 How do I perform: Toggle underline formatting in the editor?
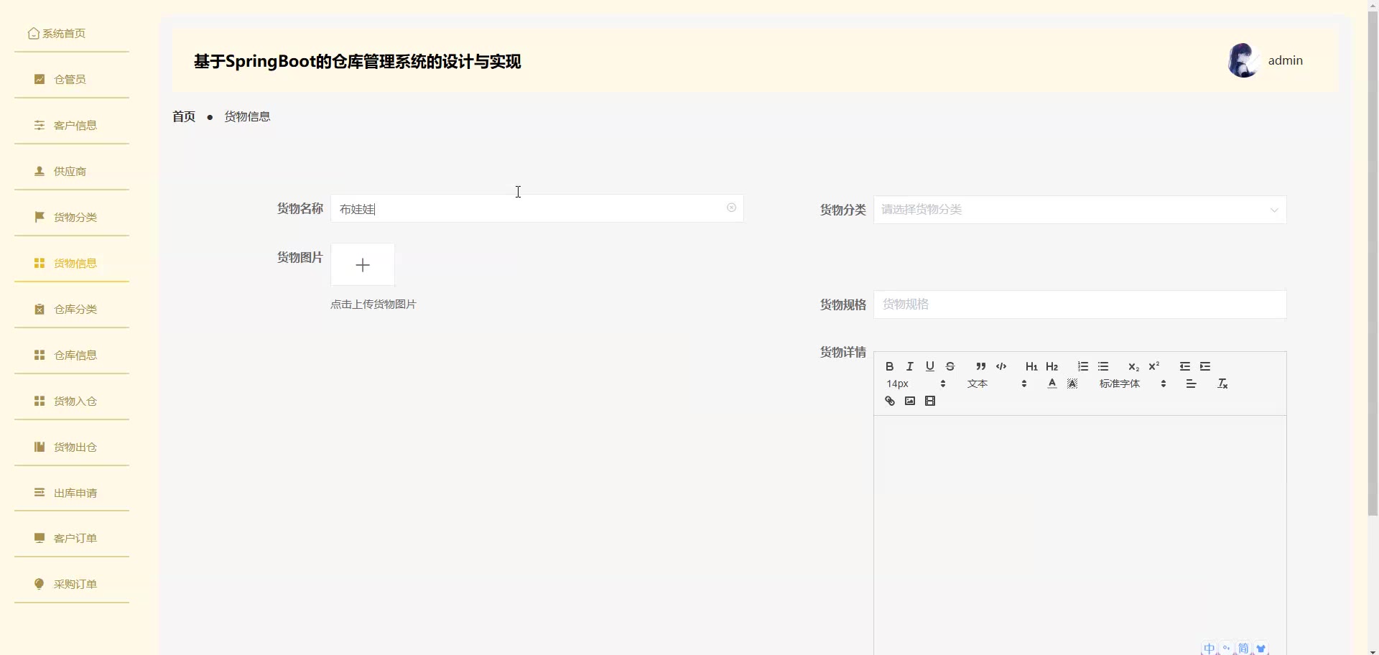[x=929, y=366]
